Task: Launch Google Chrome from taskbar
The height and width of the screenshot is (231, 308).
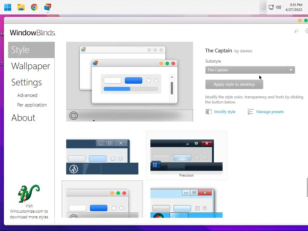Action: click(34, 7)
